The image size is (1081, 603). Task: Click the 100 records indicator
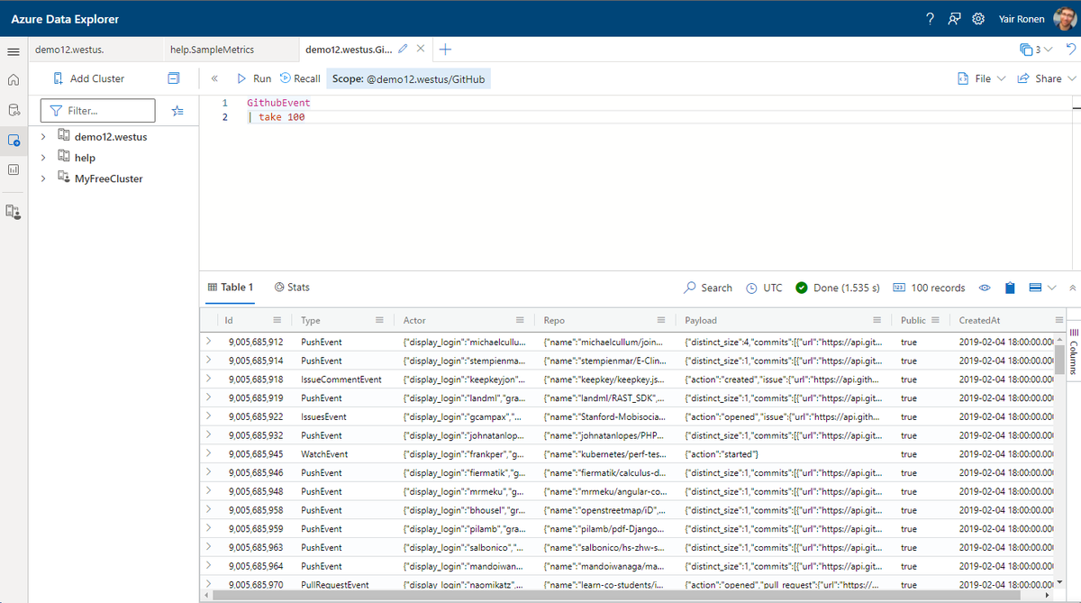(x=929, y=288)
